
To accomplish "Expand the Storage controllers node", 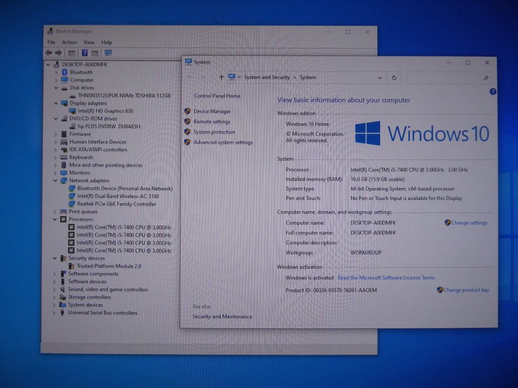I will pyautogui.click(x=54, y=297).
